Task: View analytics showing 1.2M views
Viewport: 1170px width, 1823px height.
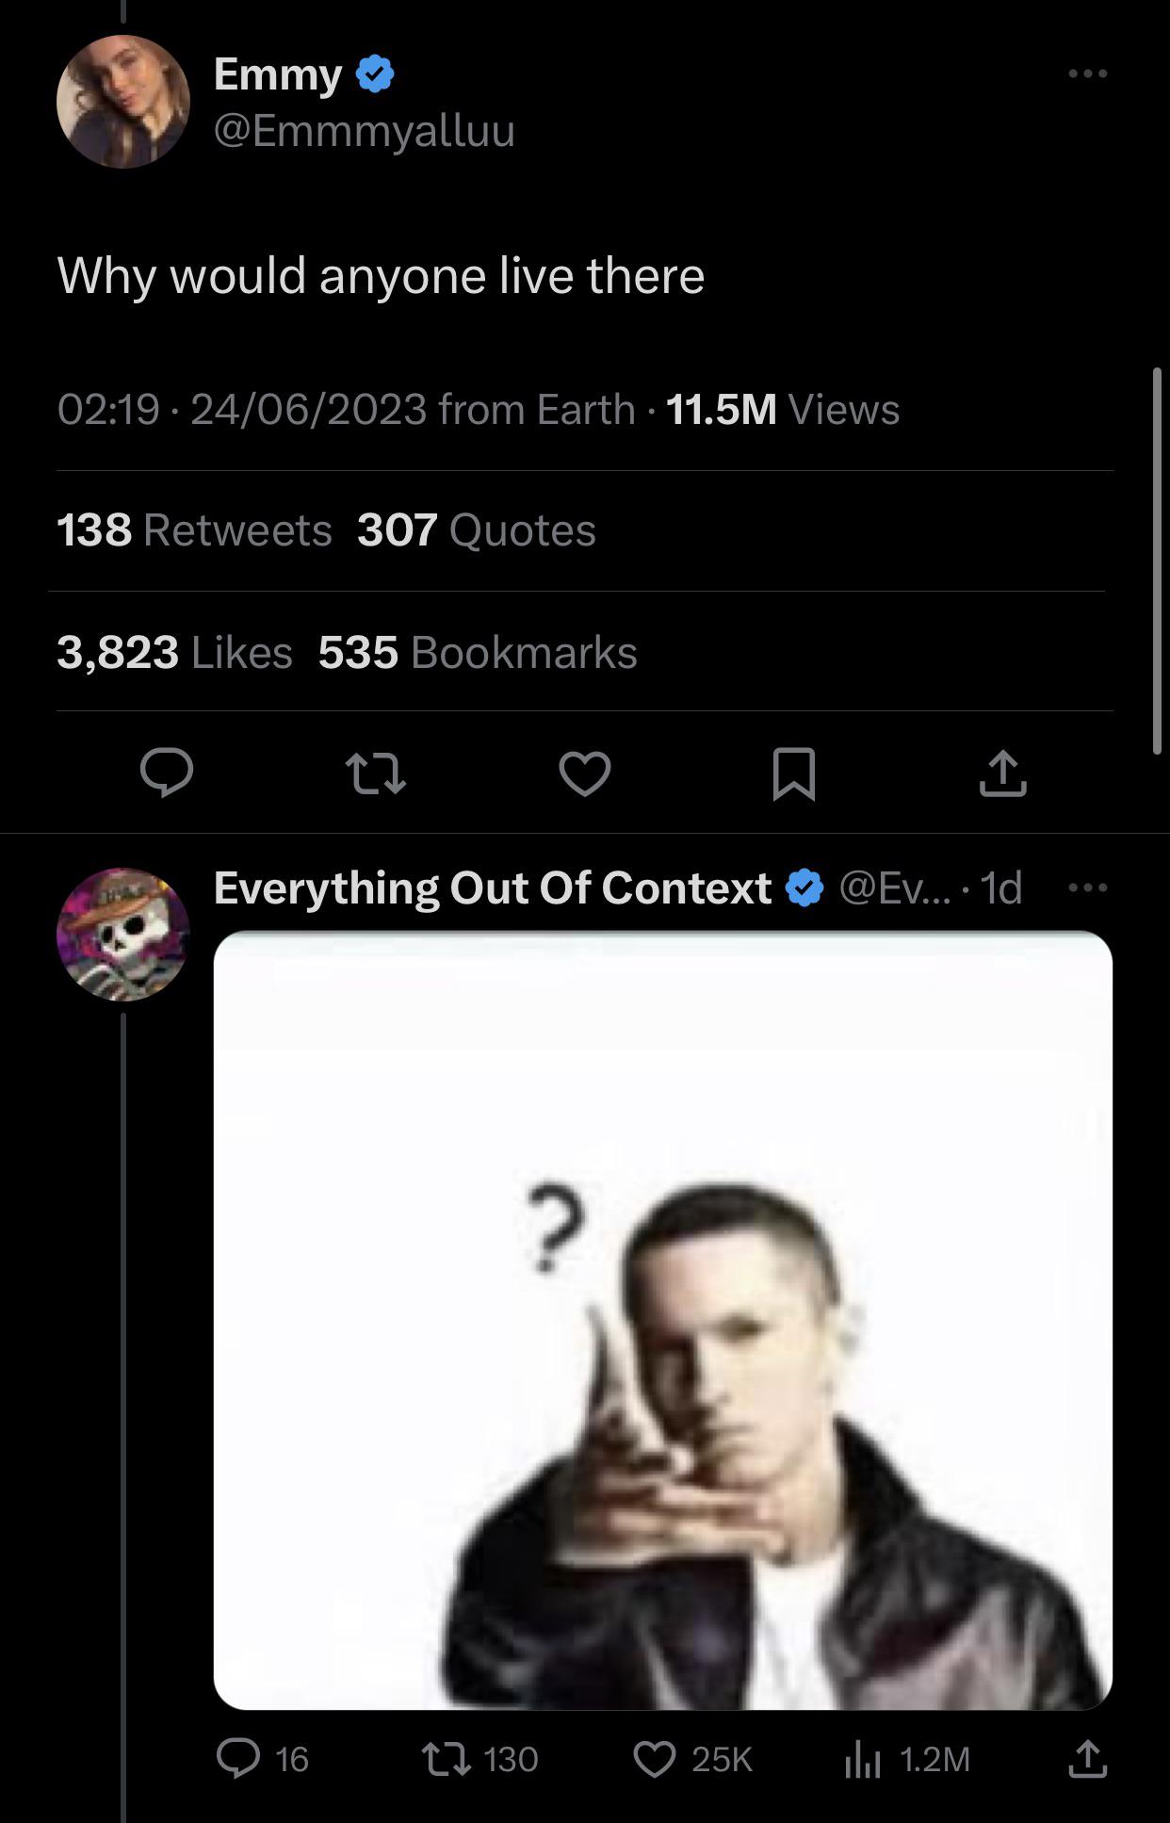Action: point(862,1759)
